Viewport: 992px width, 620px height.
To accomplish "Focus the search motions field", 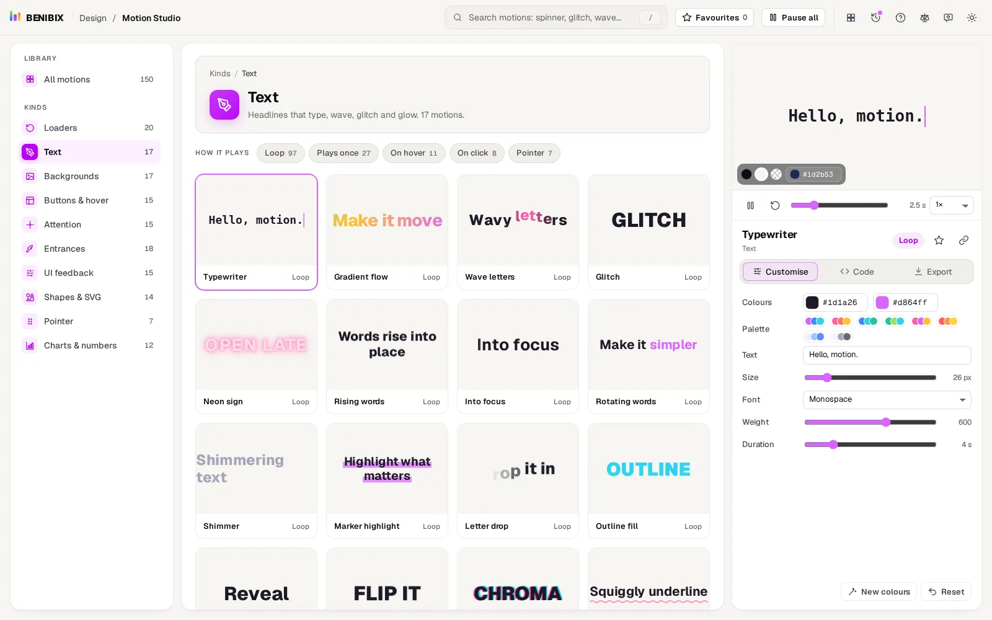I will click(556, 17).
